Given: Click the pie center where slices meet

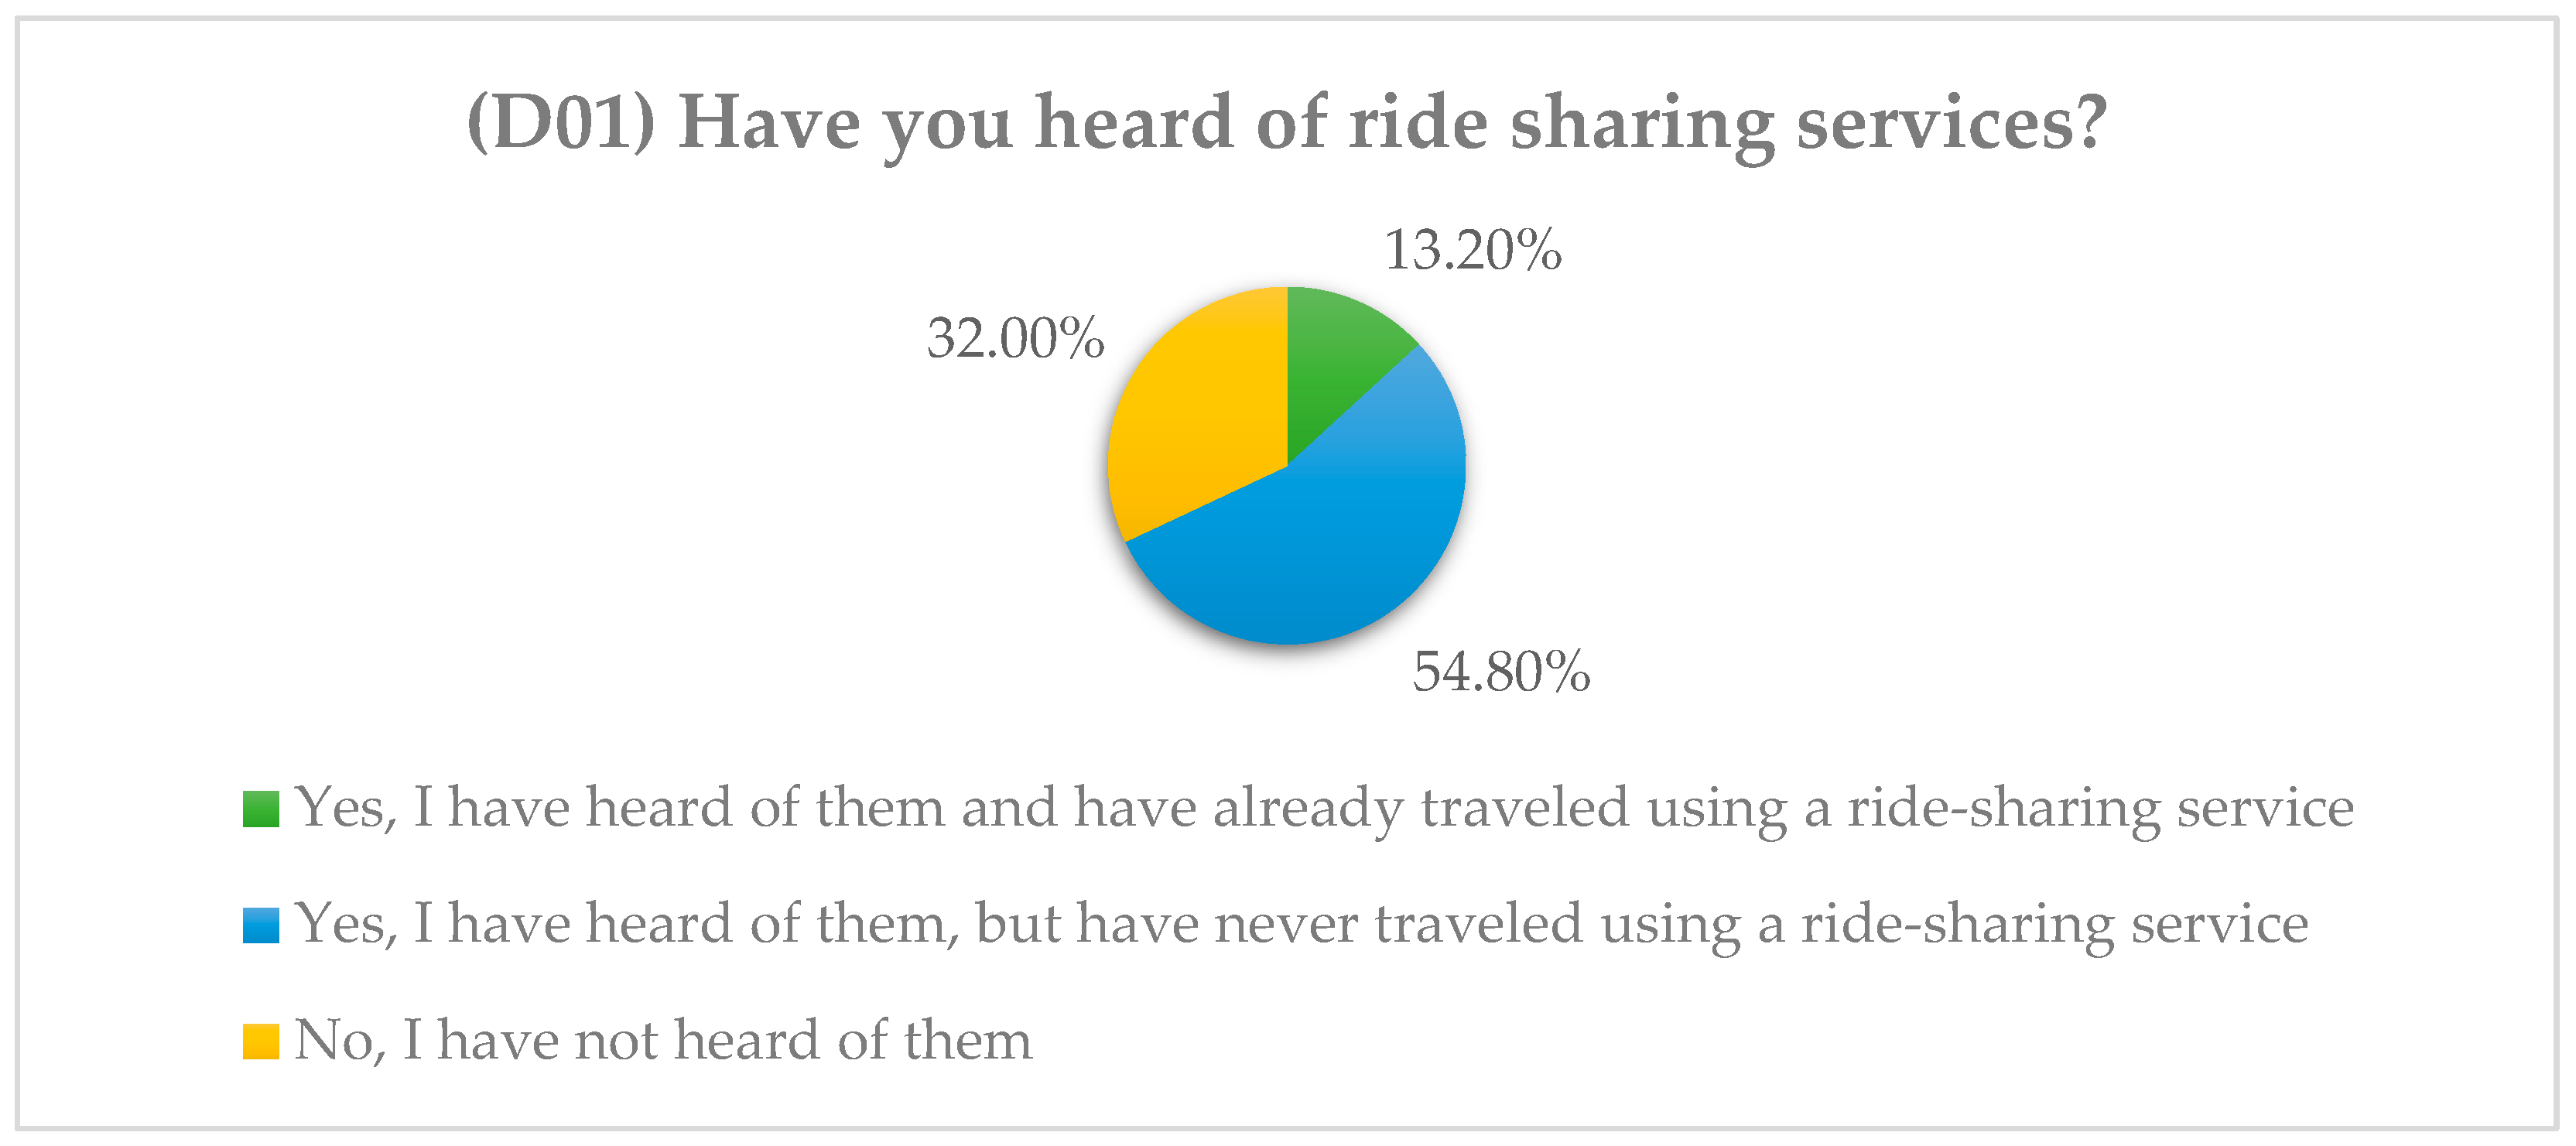Looking at the screenshot, I should (1287, 465).
